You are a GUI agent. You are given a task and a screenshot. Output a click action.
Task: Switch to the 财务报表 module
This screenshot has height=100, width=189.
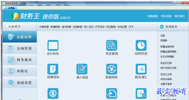tap(20, 60)
